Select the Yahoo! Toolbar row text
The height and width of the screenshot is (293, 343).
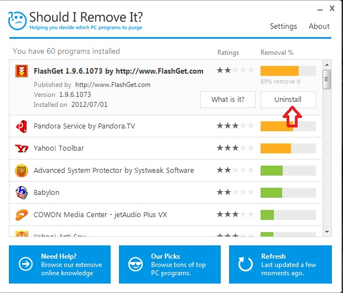pos(59,148)
